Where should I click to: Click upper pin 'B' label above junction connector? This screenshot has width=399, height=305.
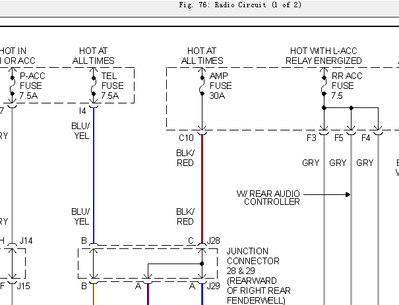tap(84, 240)
